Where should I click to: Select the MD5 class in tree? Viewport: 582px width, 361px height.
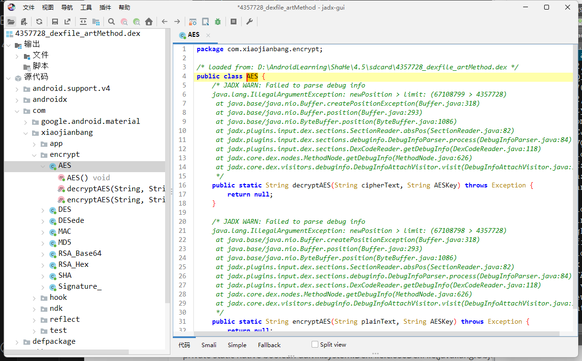65,242
